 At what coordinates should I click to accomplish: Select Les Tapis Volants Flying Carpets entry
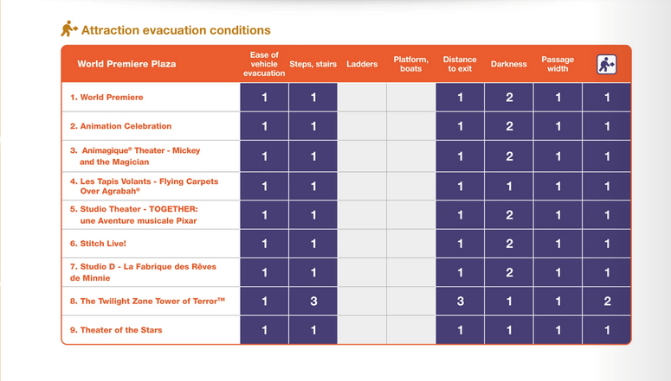click(x=144, y=186)
